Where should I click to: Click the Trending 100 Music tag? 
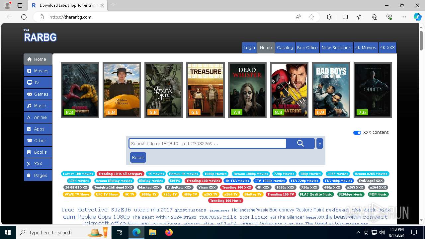225,200
